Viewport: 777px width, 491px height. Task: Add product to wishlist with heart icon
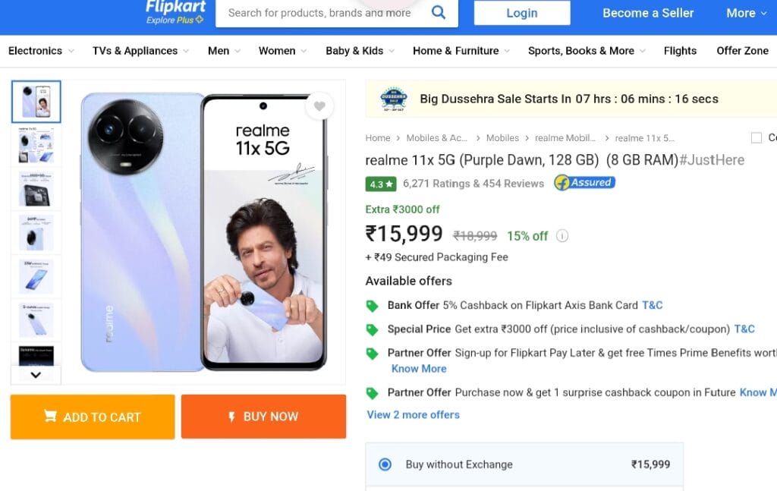tap(319, 106)
